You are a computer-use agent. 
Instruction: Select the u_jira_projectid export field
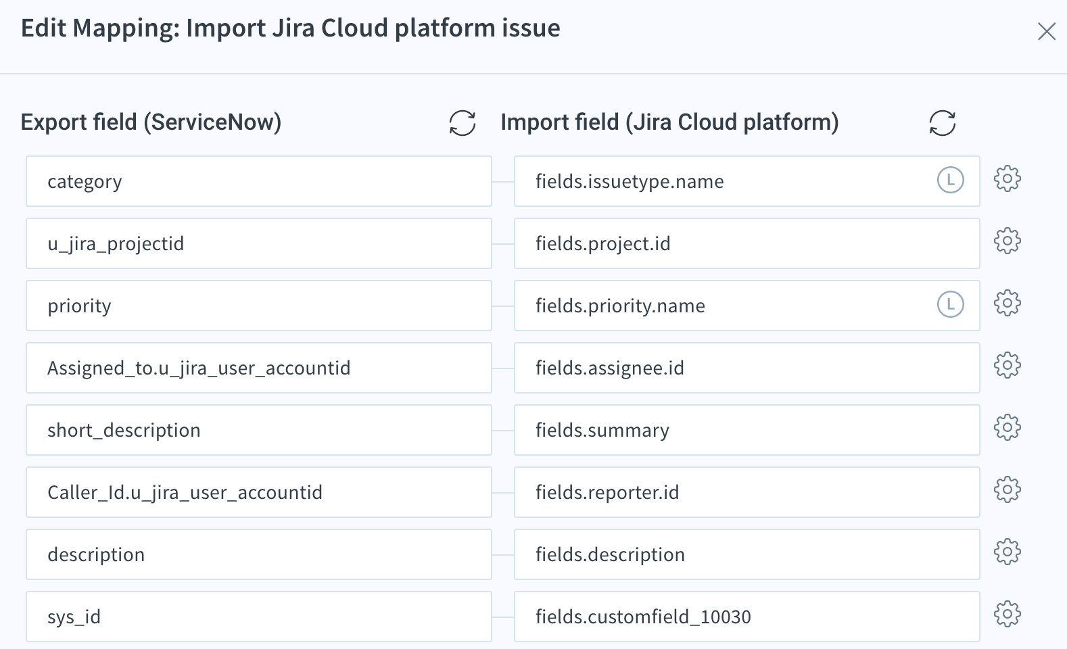(x=259, y=243)
